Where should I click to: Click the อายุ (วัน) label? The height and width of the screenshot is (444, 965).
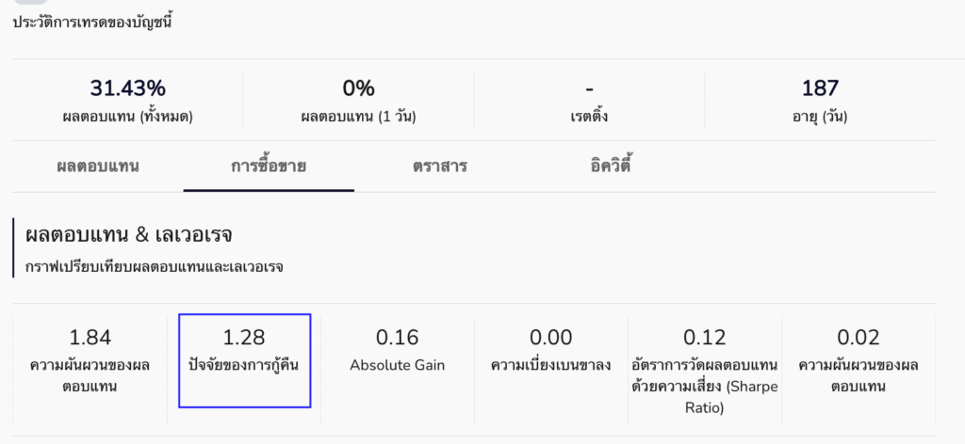pos(820,117)
